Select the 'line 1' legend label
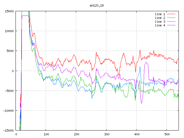Image resolution: width=184 pixels, height=138 pixels. coord(160,14)
